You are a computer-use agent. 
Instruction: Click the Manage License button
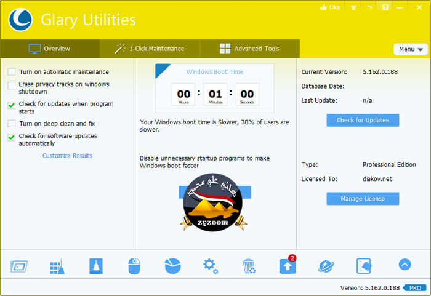pos(363,198)
